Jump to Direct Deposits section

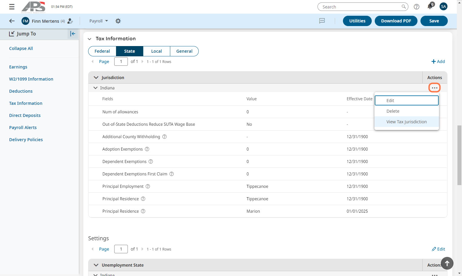point(25,115)
